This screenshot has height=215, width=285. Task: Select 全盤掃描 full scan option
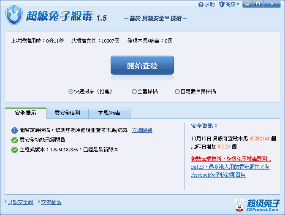pos(134,91)
